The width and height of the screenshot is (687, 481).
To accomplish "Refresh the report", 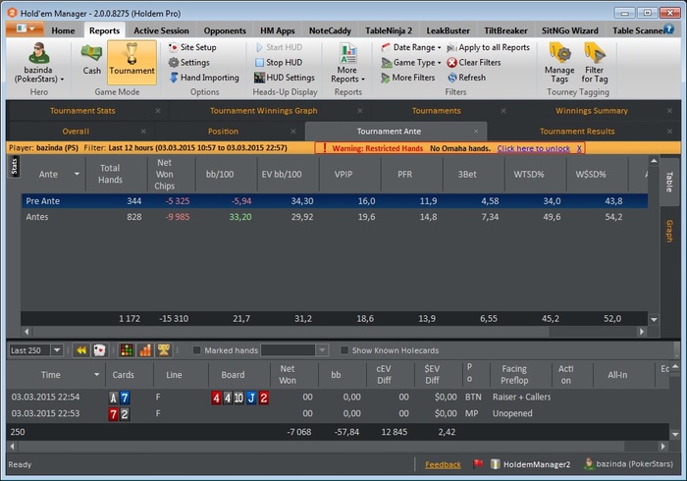I will 466,78.
